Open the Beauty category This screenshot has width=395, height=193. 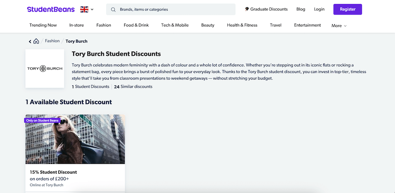coord(208,25)
